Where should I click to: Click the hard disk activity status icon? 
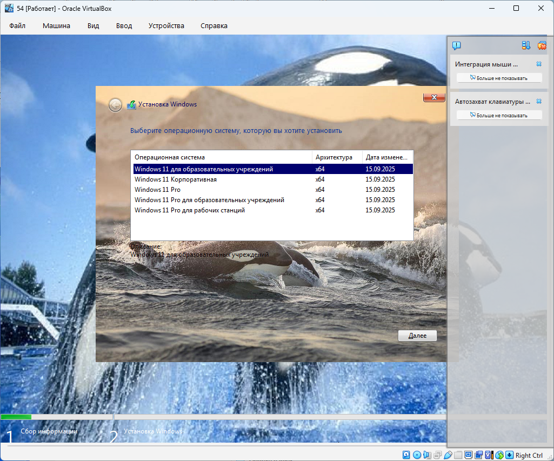tap(406, 455)
